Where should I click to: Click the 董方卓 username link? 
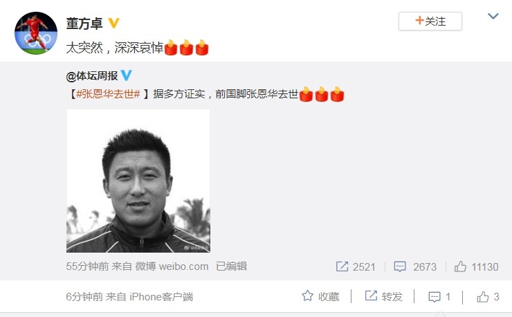(x=84, y=24)
